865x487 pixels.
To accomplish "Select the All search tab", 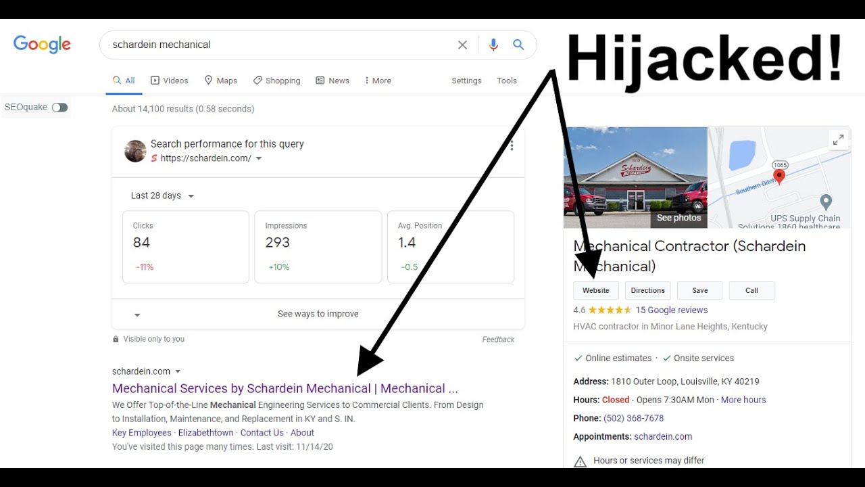I will tap(124, 80).
